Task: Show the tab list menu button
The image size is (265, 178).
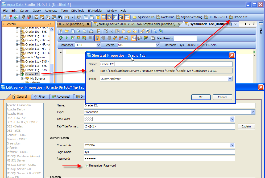Action: pos(254,24)
